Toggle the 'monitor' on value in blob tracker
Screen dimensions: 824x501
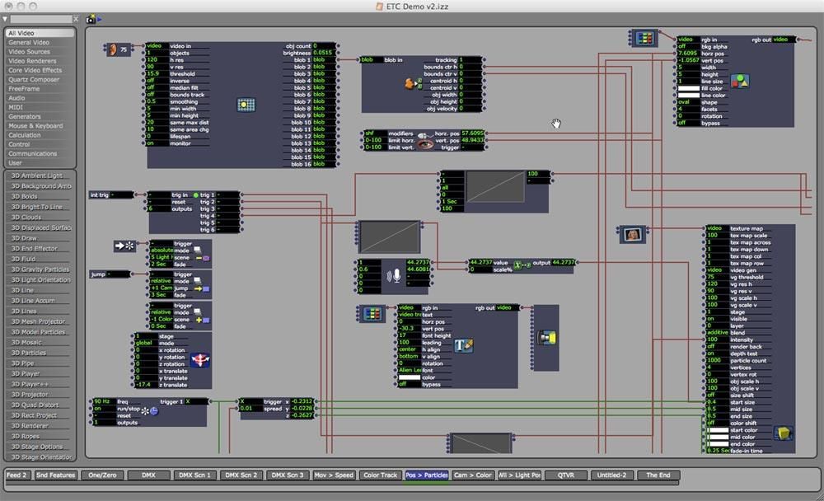[x=154, y=143]
